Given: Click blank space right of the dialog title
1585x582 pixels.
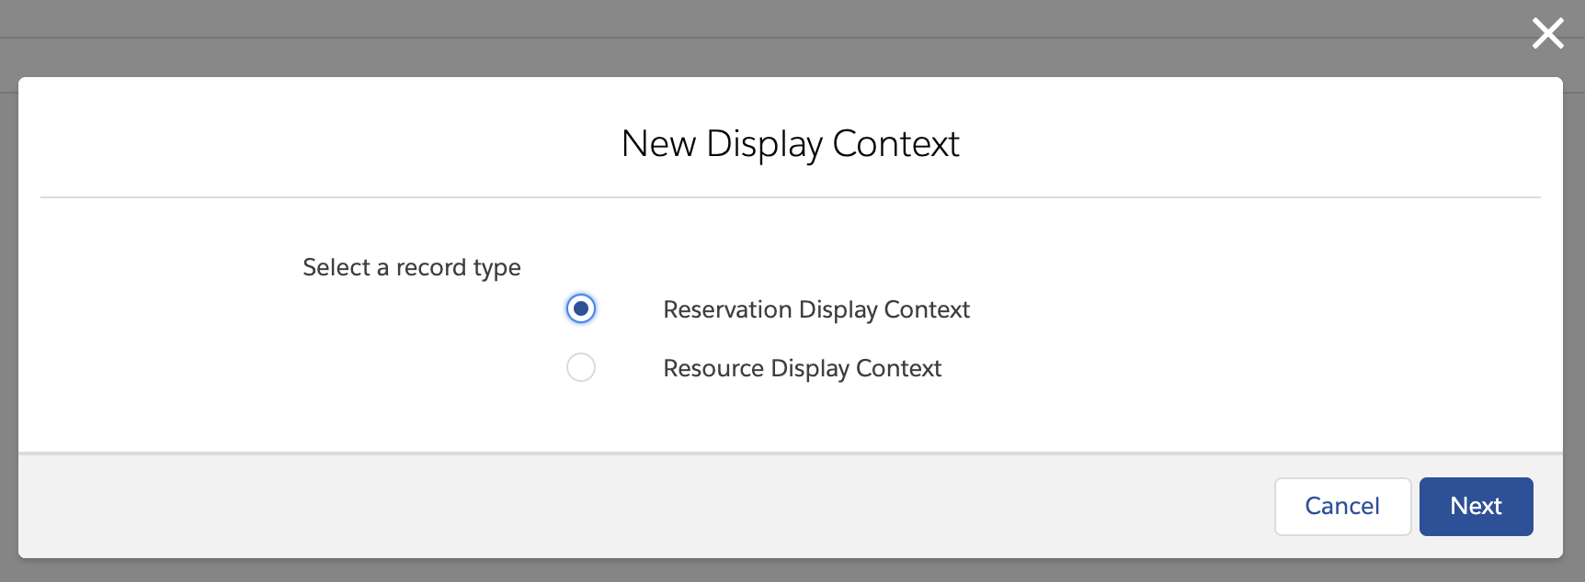Looking at the screenshot, I should [1241, 144].
